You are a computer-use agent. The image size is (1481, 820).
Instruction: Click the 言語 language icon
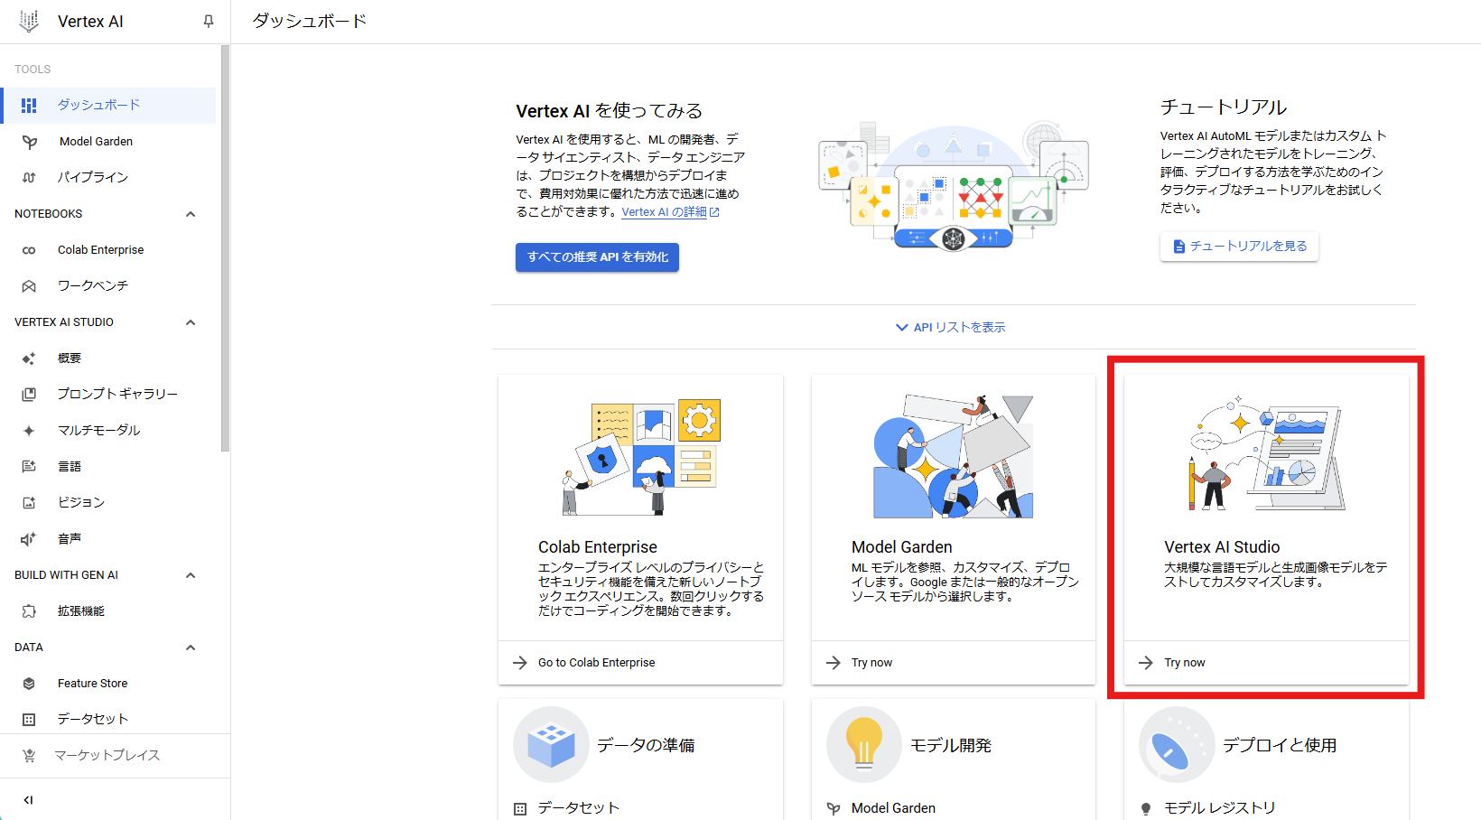[29, 467]
